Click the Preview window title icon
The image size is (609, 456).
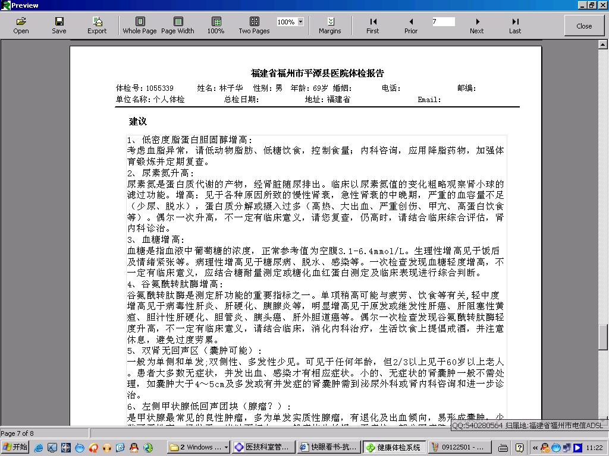[x=5, y=5]
